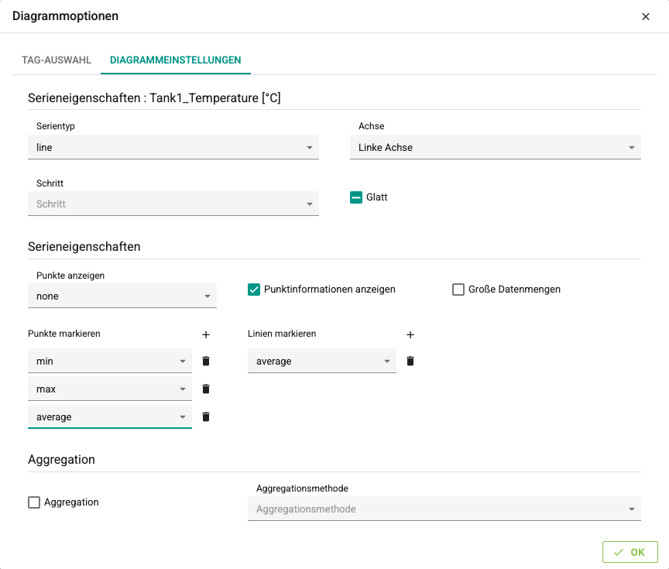Open the Serientyp dropdown
This screenshot has height=569, width=669.
point(173,147)
